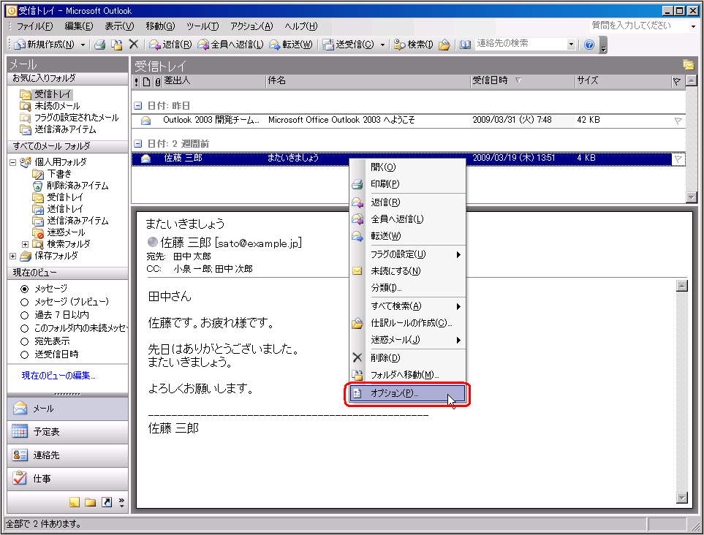Click 現在のビューの編集... link
The height and width of the screenshot is (535, 704).
point(58,376)
